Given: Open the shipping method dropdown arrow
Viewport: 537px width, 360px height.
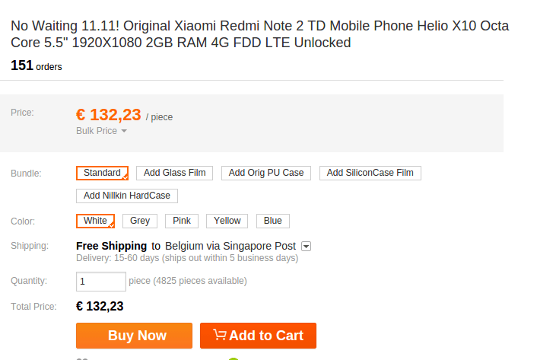Looking at the screenshot, I should click(306, 247).
